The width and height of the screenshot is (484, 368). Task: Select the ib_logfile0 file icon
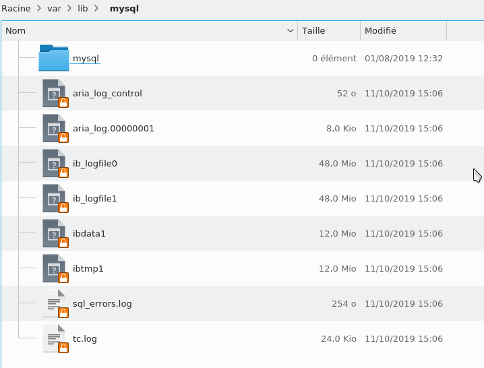point(55,163)
